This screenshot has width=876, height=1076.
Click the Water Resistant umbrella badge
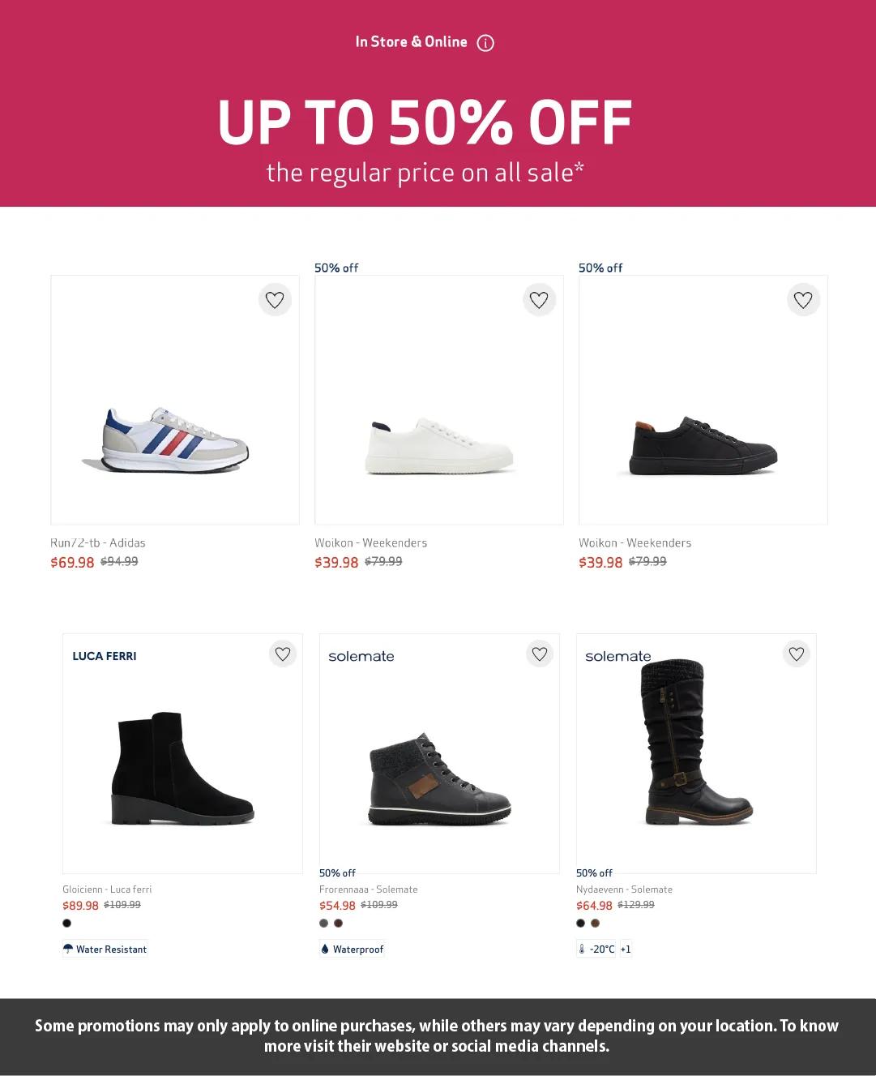(x=105, y=950)
